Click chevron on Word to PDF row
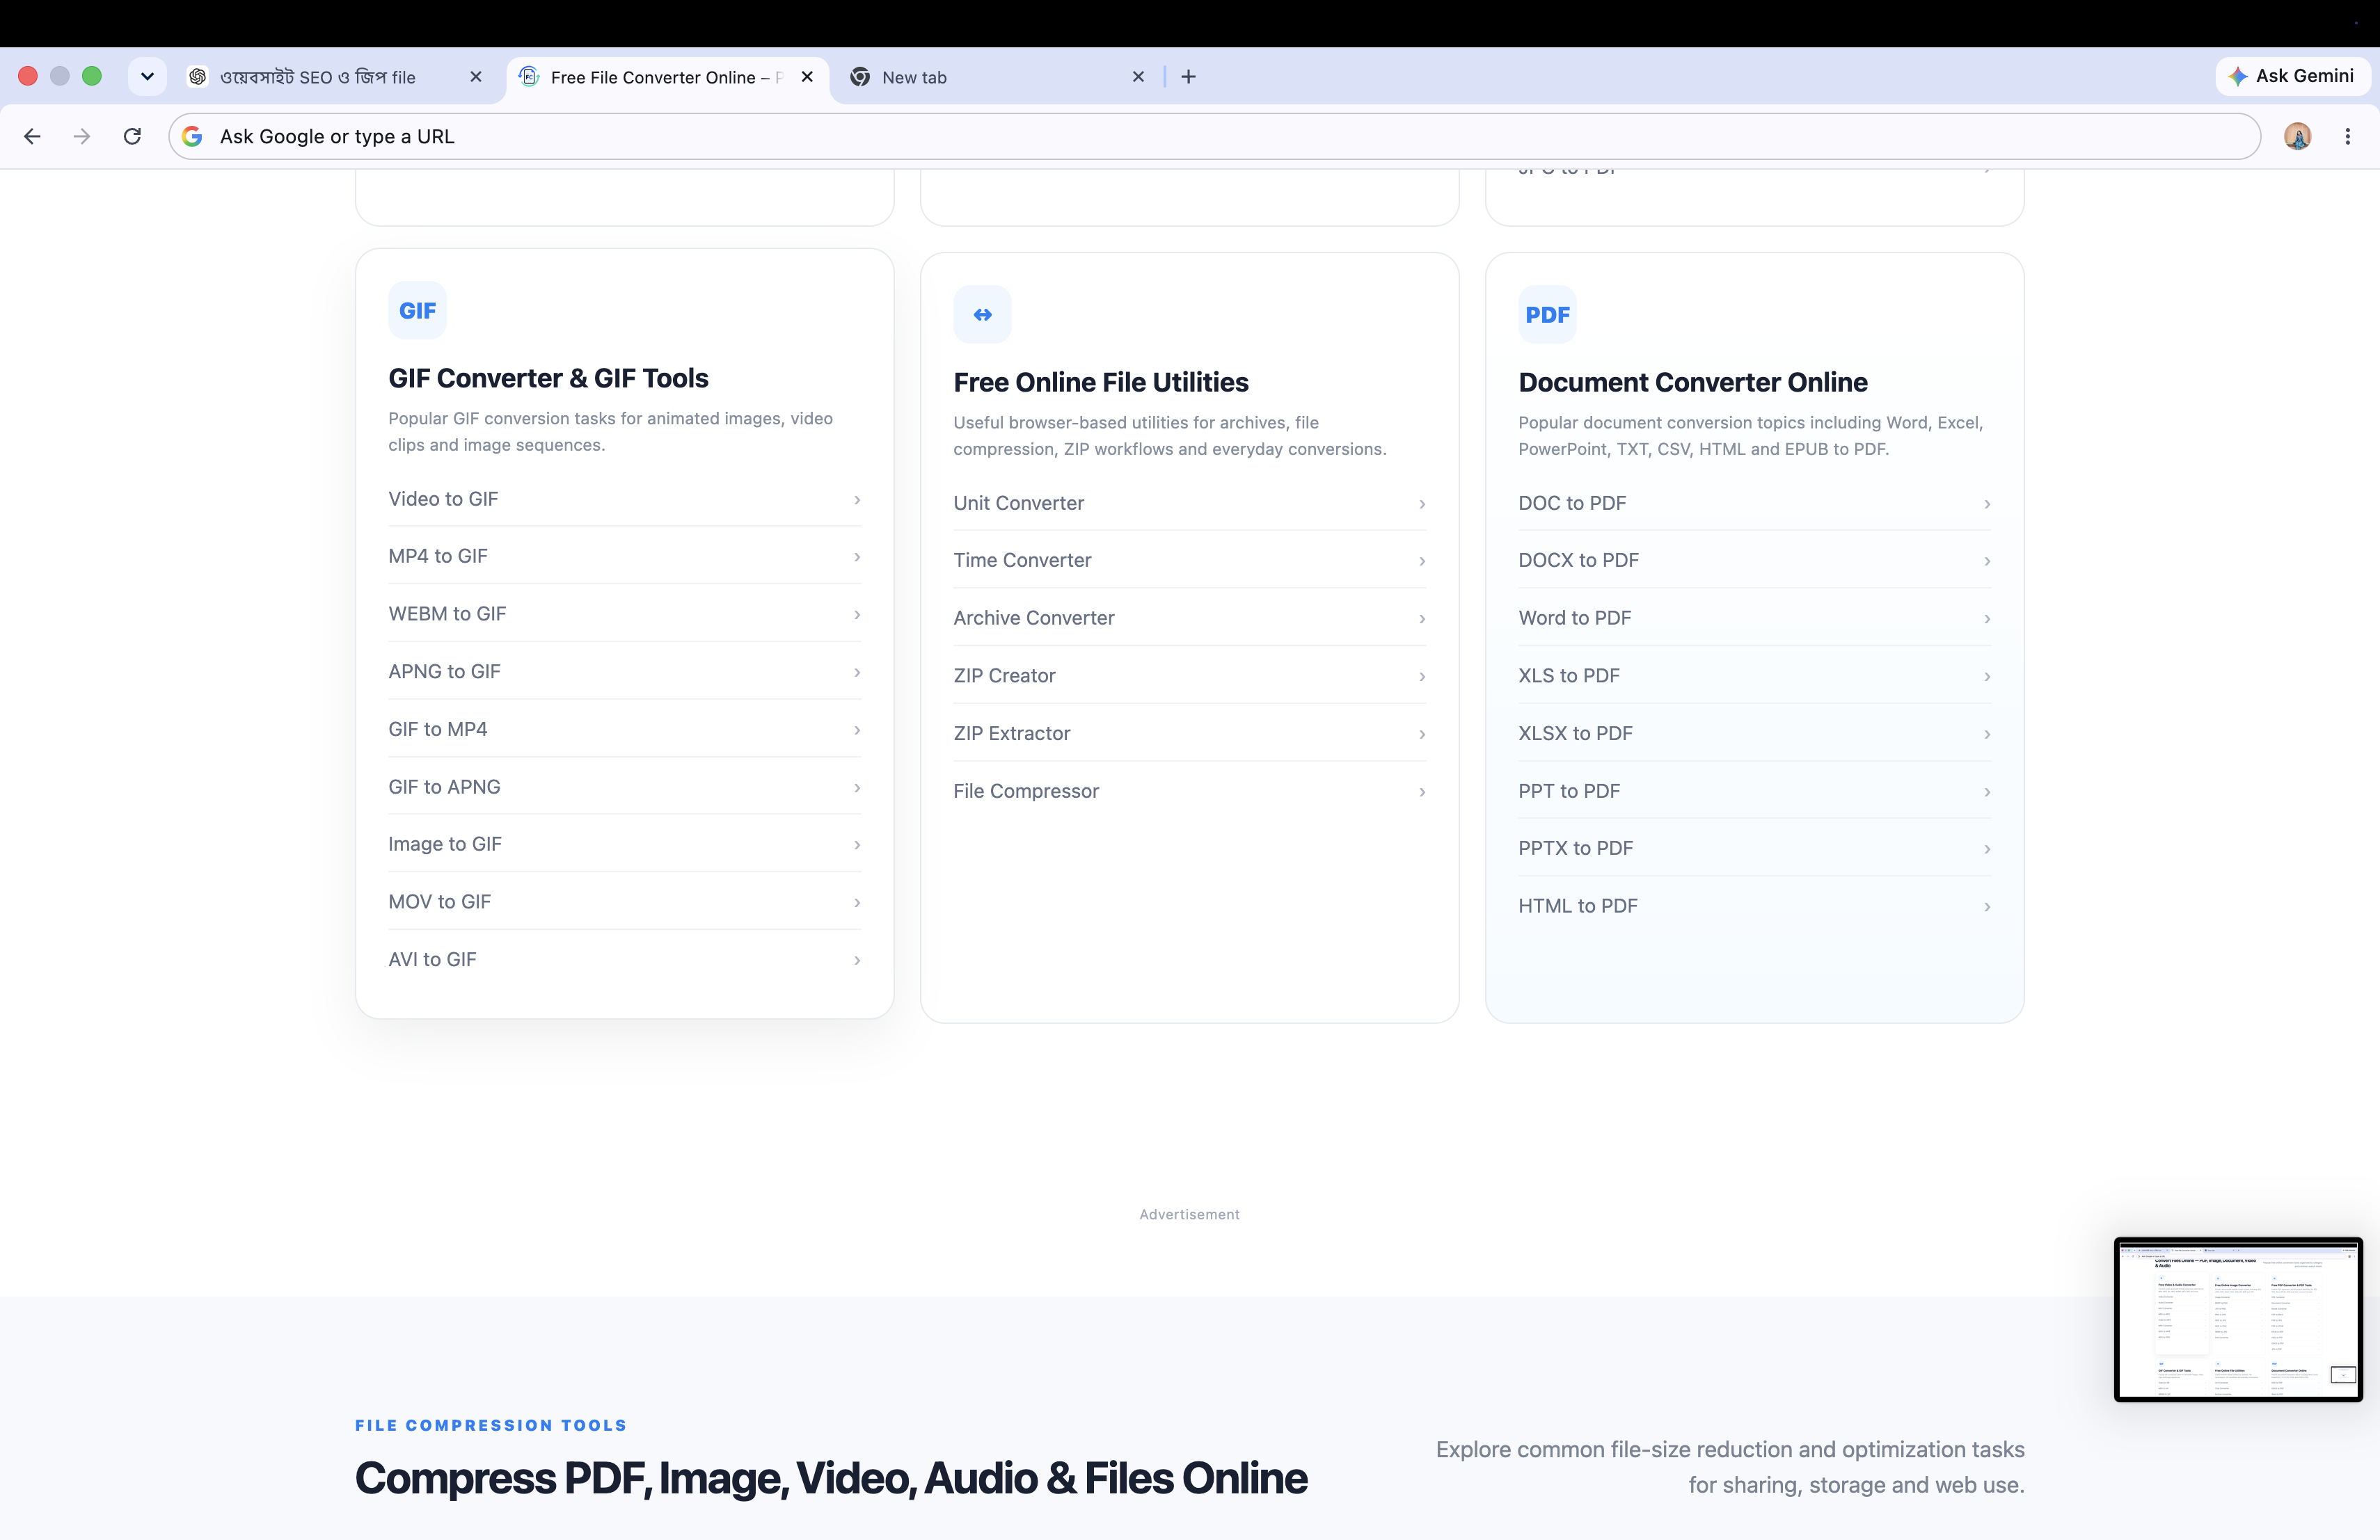This screenshot has height=1540, width=2380. tap(1987, 620)
